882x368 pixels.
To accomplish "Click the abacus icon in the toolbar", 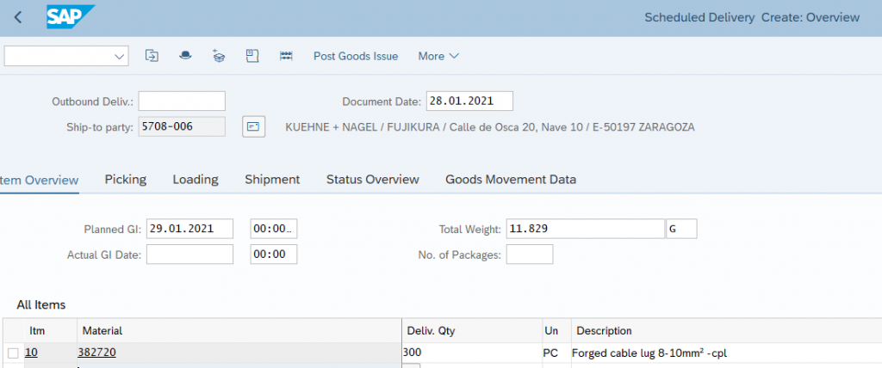I will [287, 56].
